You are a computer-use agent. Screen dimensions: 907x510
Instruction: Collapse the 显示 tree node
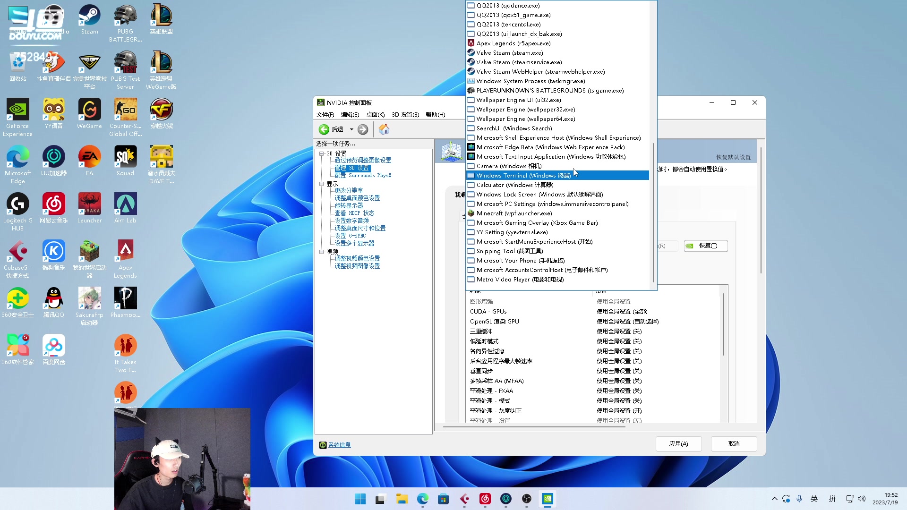pyautogui.click(x=322, y=184)
